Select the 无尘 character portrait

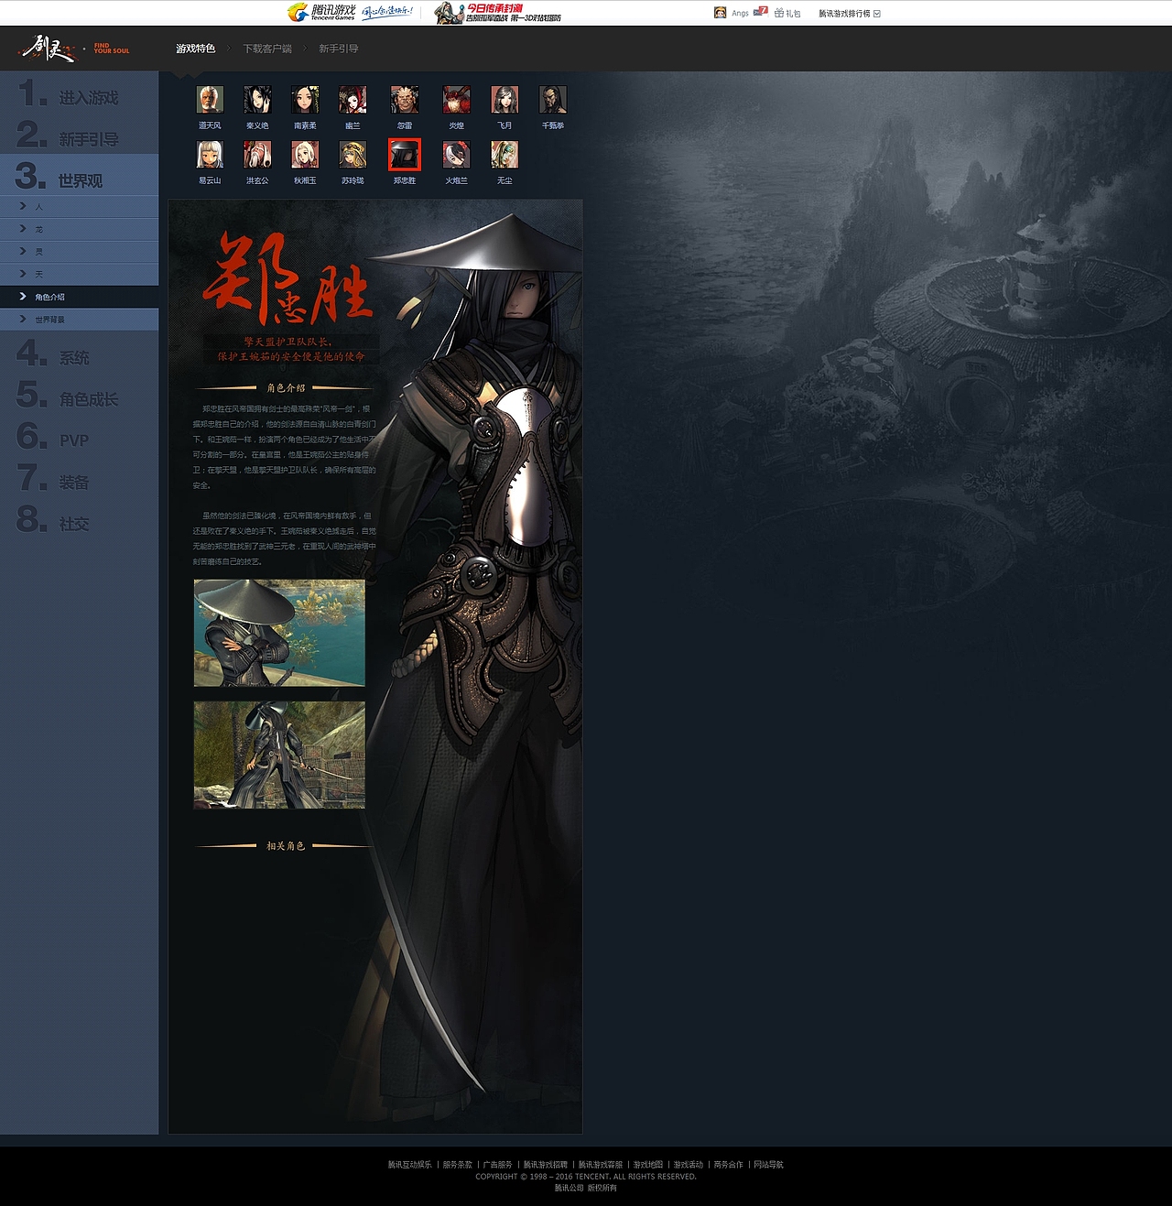tap(505, 154)
